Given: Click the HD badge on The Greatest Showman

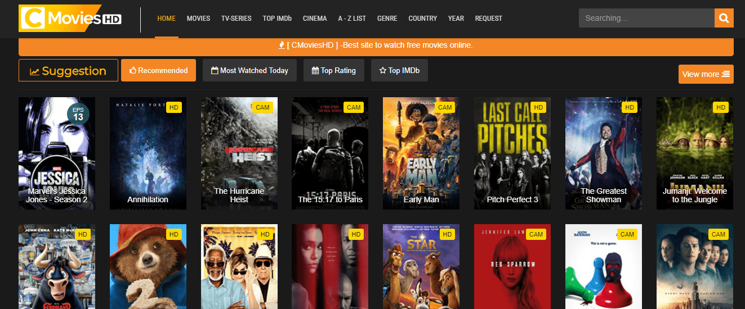Looking at the screenshot, I should (x=630, y=107).
